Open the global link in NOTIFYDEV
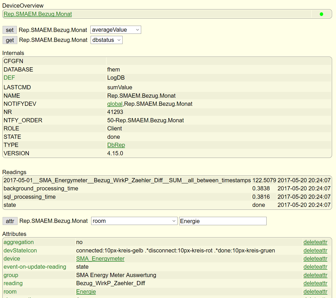 (x=115, y=104)
